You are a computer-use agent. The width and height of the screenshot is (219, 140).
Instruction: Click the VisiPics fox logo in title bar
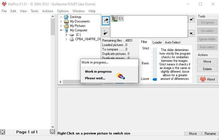[4, 4]
